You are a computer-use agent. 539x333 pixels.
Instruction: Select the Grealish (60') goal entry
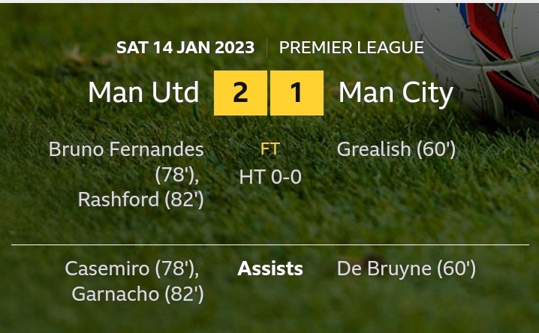pyautogui.click(x=396, y=149)
